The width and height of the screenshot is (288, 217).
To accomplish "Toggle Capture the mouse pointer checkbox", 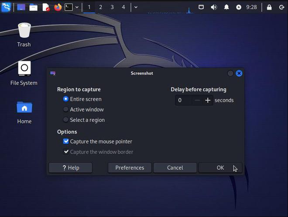I will click(x=66, y=142).
